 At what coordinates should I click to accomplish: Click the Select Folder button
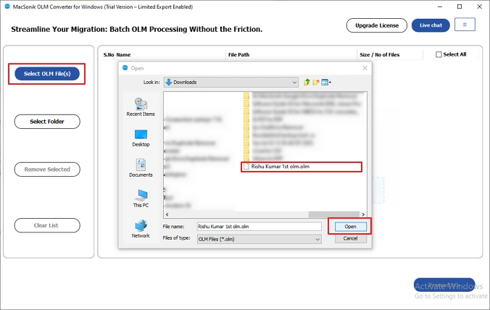coord(47,122)
